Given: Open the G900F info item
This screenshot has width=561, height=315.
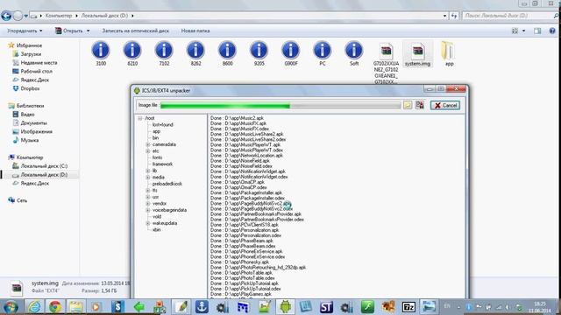Looking at the screenshot, I should click(x=290, y=53).
